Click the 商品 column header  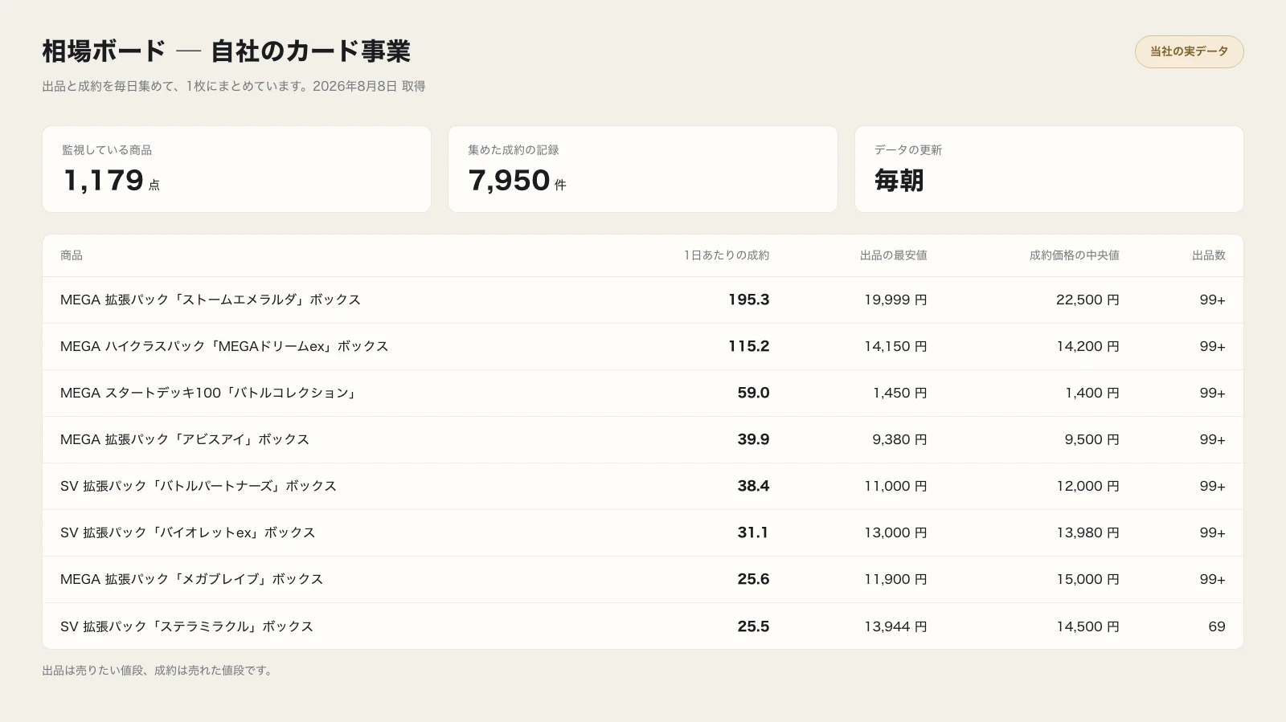pos(72,255)
